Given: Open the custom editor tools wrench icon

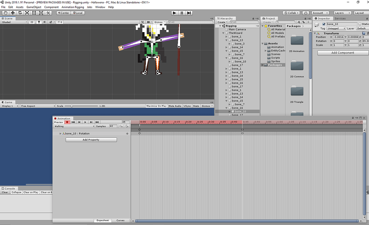Looking at the screenshot, I should (x=48, y=13).
